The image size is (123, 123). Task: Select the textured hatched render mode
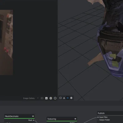(68, 98)
